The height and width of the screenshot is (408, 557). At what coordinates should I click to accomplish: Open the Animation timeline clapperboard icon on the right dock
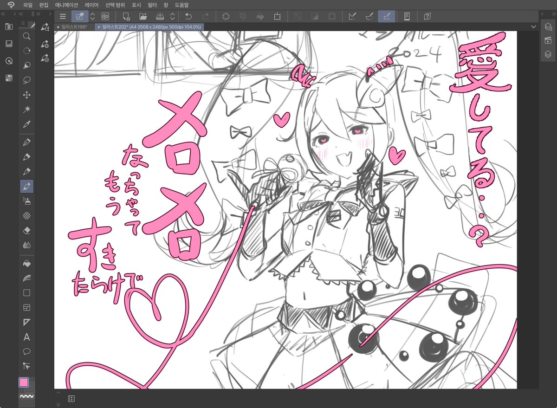(x=548, y=41)
